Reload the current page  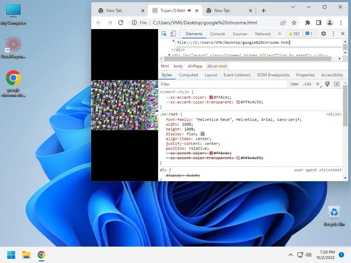click(x=121, y=23)
